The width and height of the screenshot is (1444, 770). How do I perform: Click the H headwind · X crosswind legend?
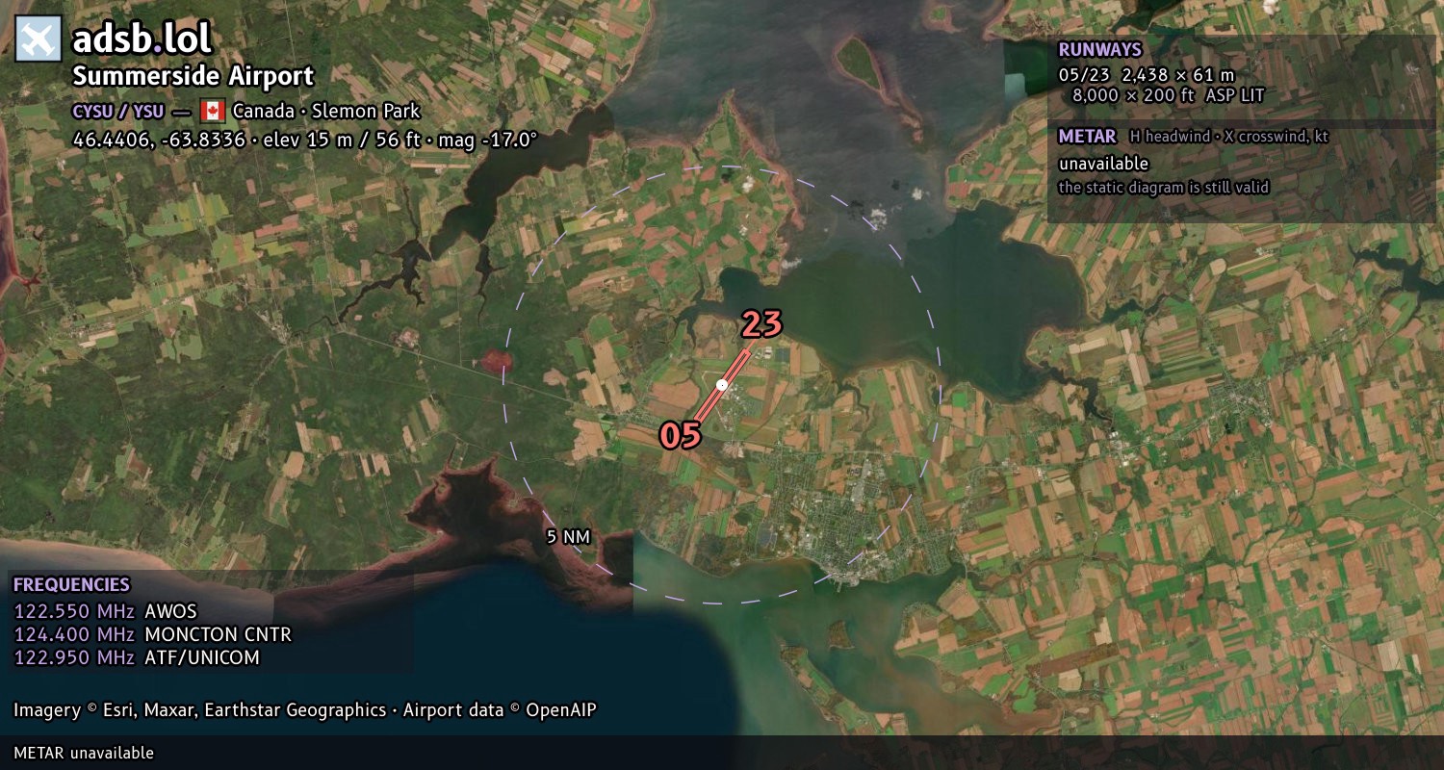coord(1229,137)
